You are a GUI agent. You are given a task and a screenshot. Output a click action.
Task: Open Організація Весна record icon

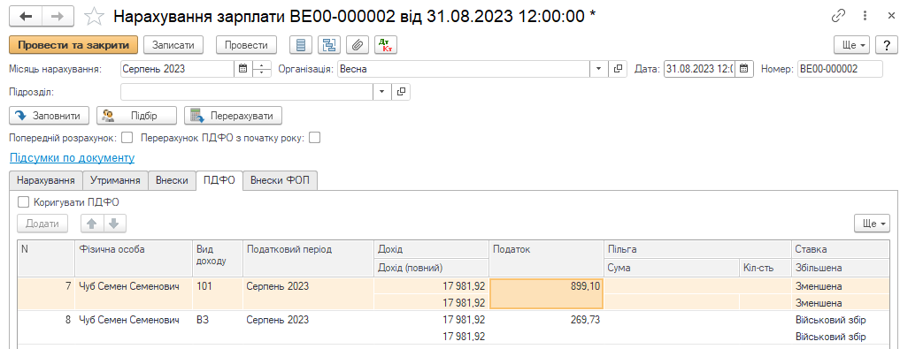(618, 69)
